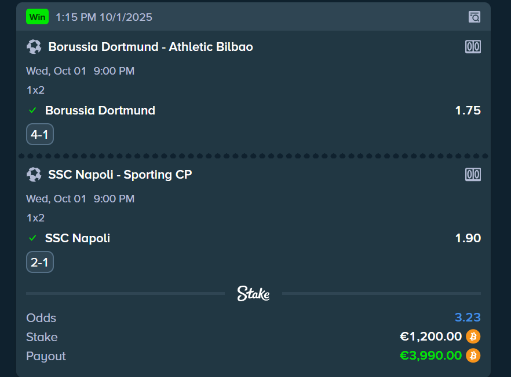The height and width of the screenshot is (377, 511).
Task: Click the soccer ball icon beside SSC Napoli match
Action: (34, 175)
